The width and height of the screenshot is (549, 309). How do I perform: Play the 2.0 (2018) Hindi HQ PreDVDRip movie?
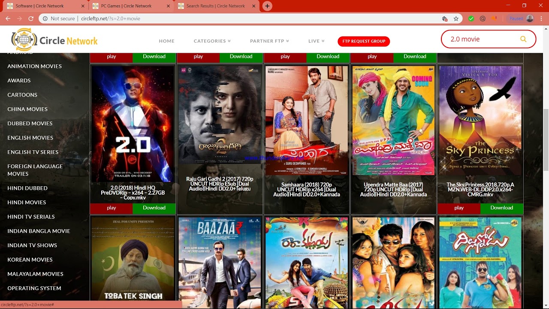(112, 208)
